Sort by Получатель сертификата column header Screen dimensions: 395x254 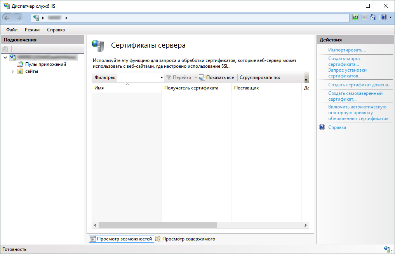[191, 88]
